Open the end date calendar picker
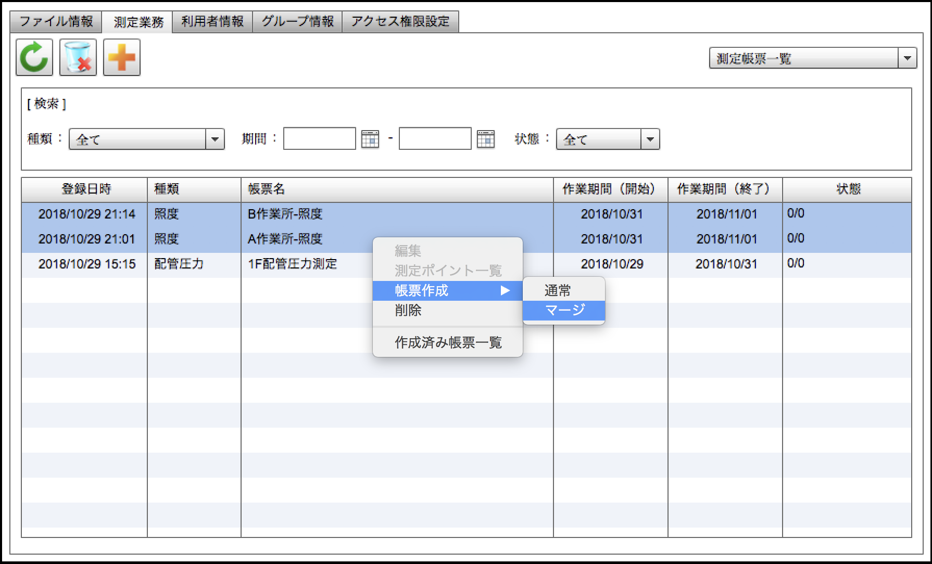Screen dimensions: 932x564 click(x=485, y=139)
